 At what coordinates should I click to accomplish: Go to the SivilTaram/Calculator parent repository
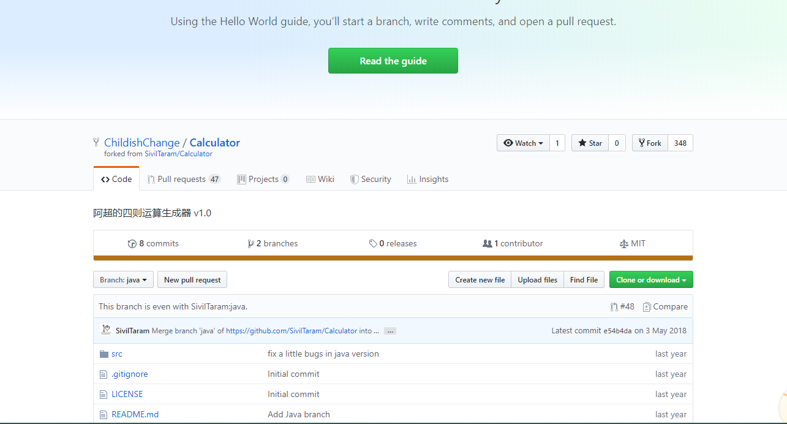point(178,154)
